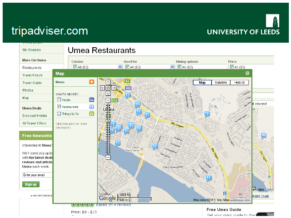Open Restaurants in the sidebar

click(32, 68)
